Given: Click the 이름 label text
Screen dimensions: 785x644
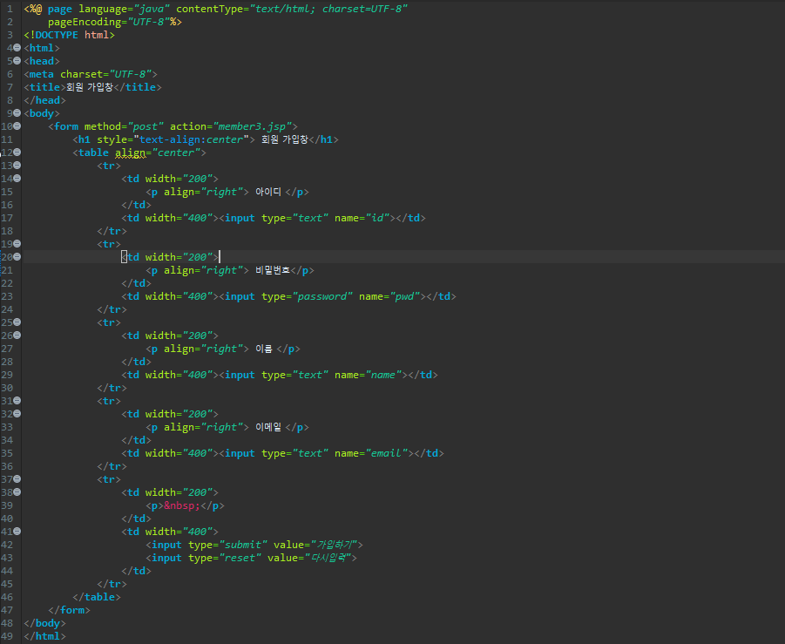Looking at the screenshot, I should pos(264,349).
